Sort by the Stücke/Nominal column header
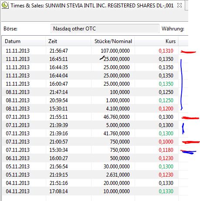This screenshot has height=201, width=200. (113, 41)
